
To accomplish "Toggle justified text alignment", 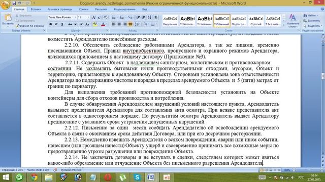I will pos(130,24).
